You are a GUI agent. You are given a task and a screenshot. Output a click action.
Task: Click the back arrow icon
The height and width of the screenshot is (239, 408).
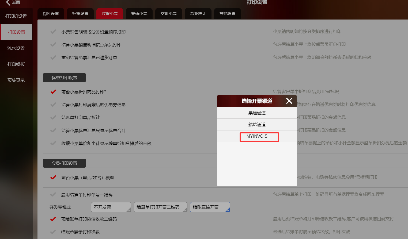coord(8,2)
